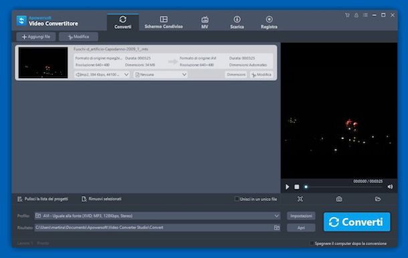Open the snapshot folder icon
This screenshot has height=258, width=408.
click(378, 199)
